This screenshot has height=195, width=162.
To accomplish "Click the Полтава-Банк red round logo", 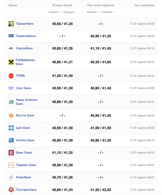I will (11, 190).
